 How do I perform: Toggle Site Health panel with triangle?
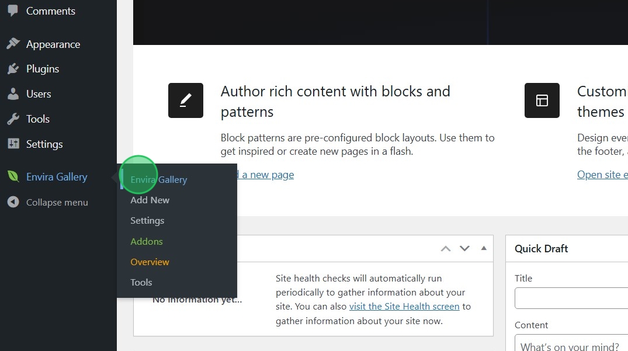coord(484,248)
